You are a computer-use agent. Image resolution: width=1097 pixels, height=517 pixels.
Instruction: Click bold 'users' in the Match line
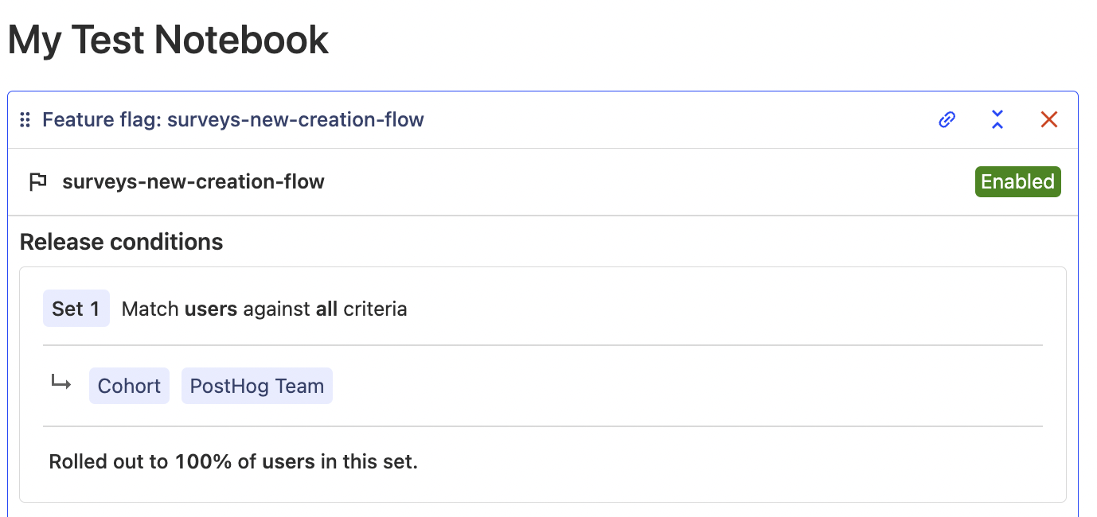coord(211,309)
